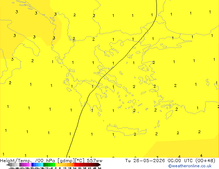Click the (00+48) forecast hour label
The image size is (219, 169).
point(205,161)
